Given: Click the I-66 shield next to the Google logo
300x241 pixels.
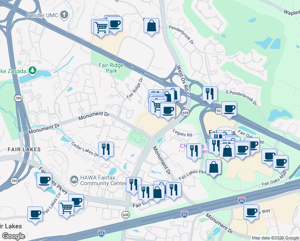Looking at the screenshot, I should coord(101,233).
